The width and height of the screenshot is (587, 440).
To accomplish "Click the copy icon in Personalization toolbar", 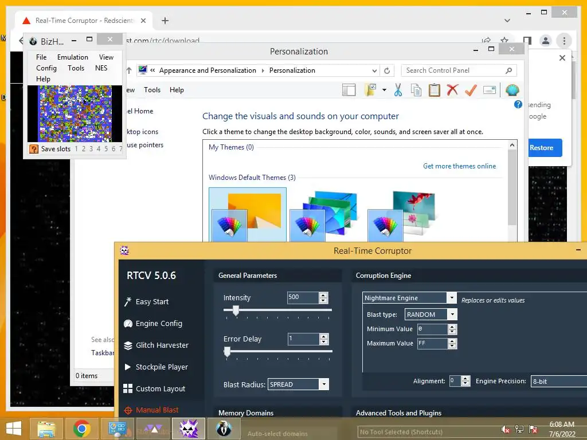I will (416, 90).
